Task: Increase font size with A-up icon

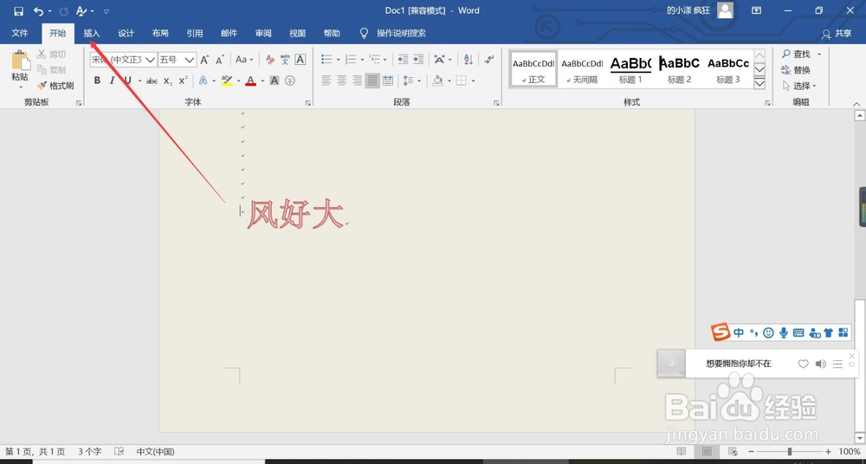Action: pos(204,60)
